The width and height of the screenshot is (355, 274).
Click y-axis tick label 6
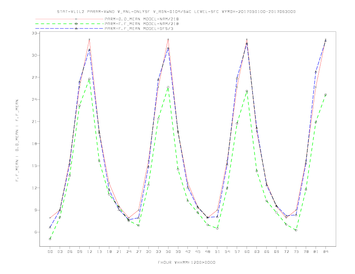pyautogui.click(x=36, y=232)
